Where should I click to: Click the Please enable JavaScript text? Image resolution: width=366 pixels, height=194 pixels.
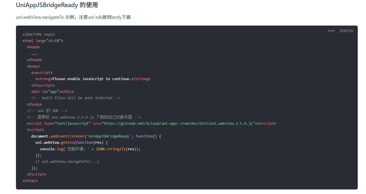pyautogui.click(x=91, y=79)
